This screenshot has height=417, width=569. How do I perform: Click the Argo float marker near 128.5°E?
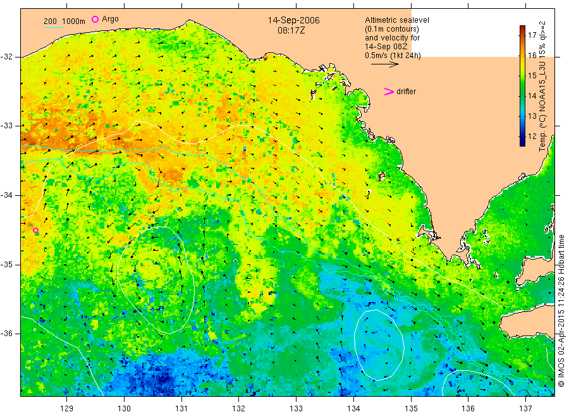click(x=35, y=230)
